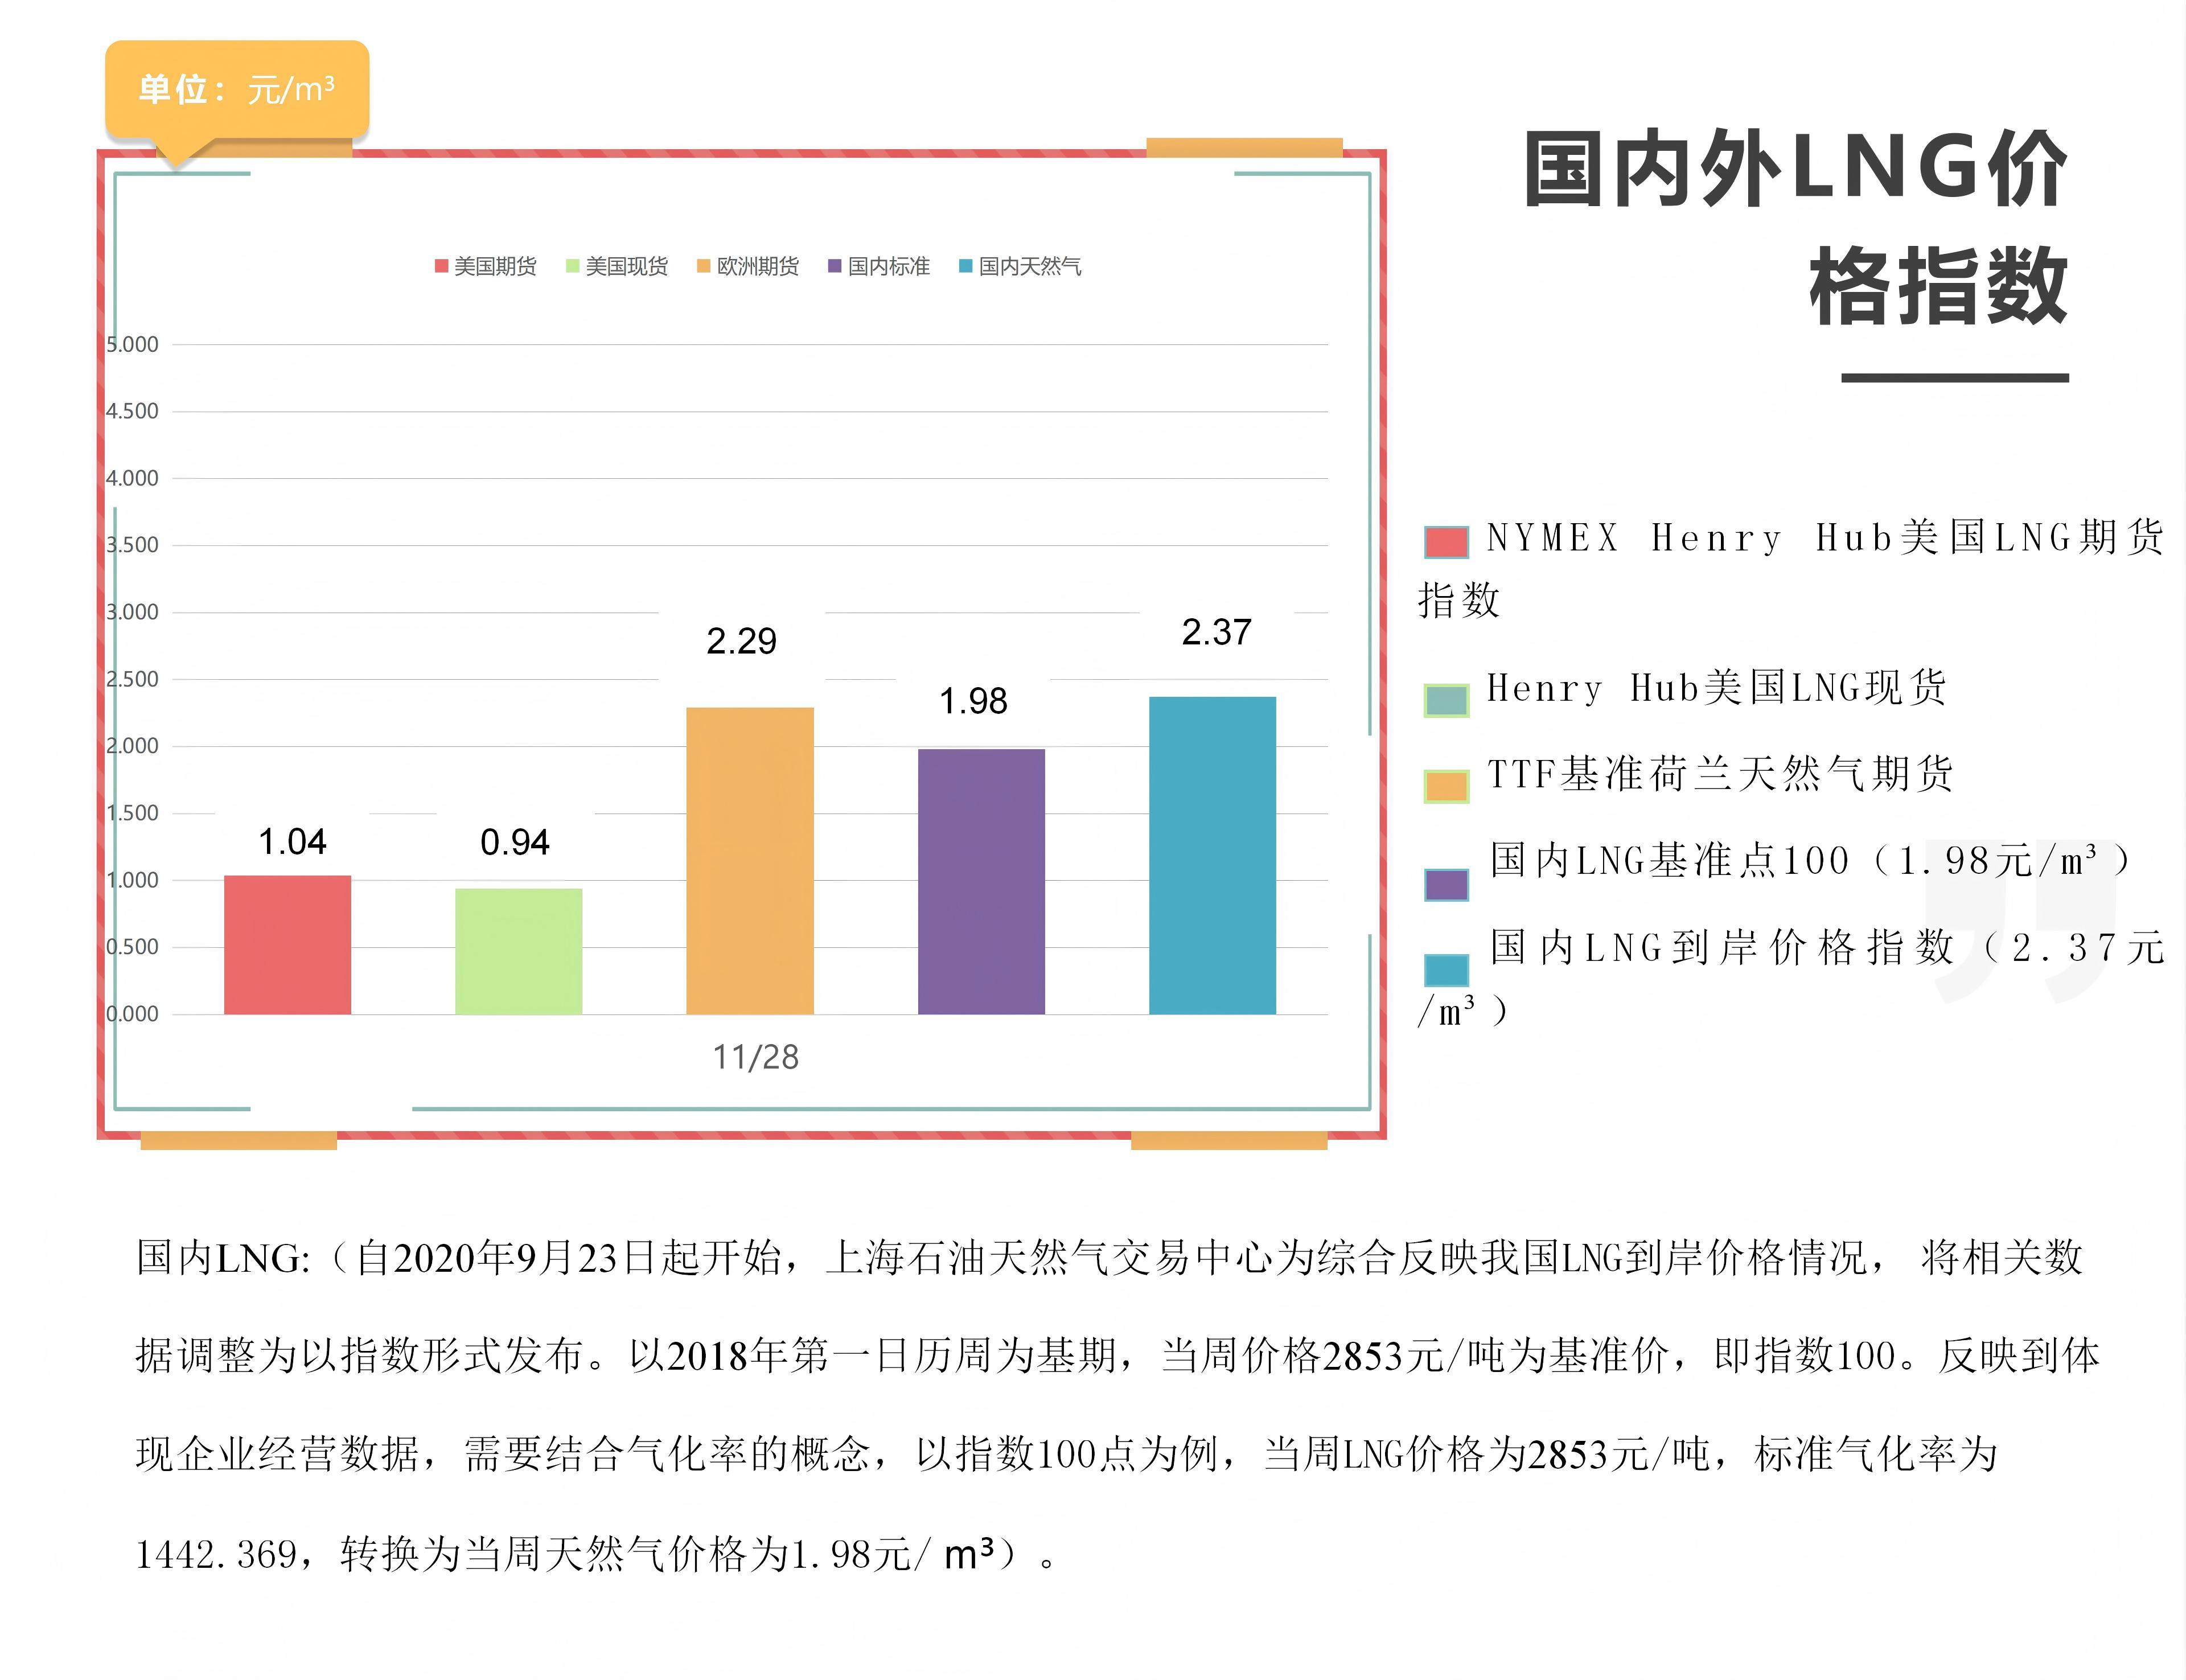Image resolution: width=2186 pixels, height=1680 pixels.
Task: Click the 2.37 data label above blue bar
Action: [1216, 632]
